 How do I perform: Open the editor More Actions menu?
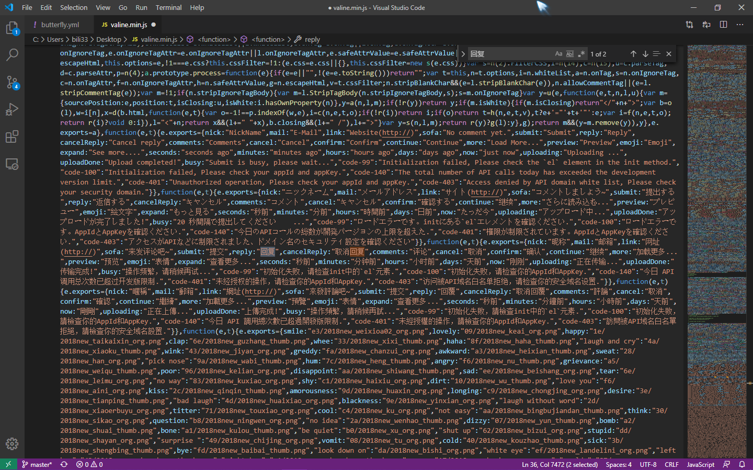pos(740,25)
